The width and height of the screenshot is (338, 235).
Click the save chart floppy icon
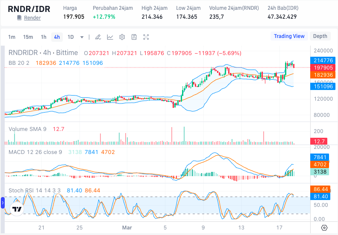pyautogui.click(x=134, y=37)
